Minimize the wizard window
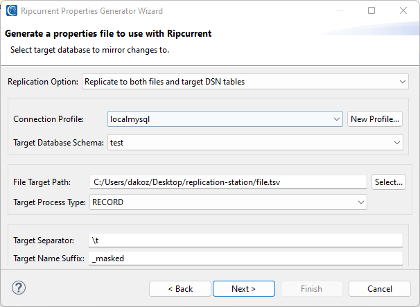Viewport: 420px width, 307px height. (x=340, y=10)
